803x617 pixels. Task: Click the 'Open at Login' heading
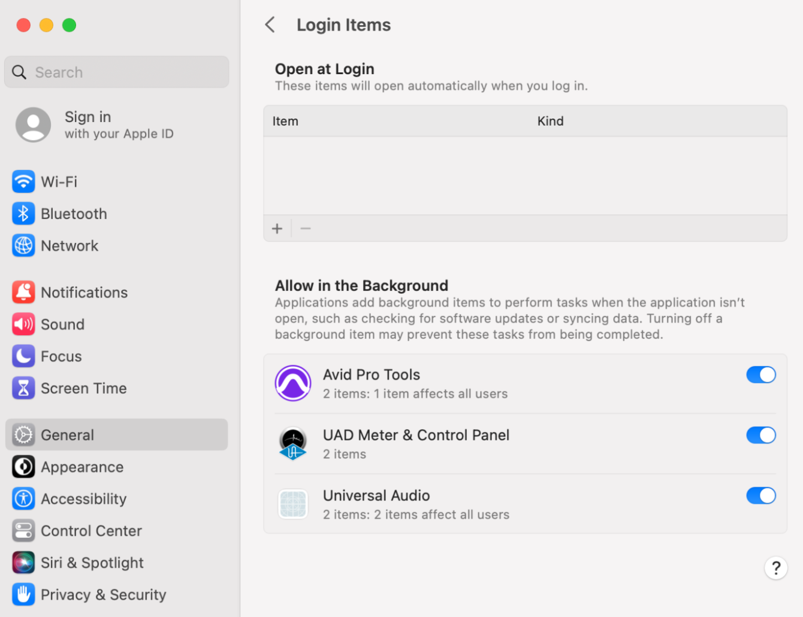coord(325,69)
